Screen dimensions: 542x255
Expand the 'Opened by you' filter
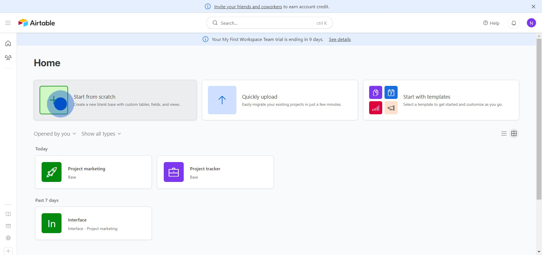(55, 134)
